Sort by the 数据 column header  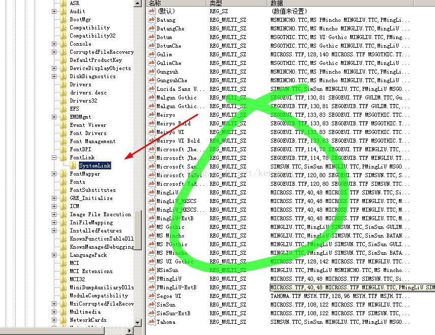(340, 3)
